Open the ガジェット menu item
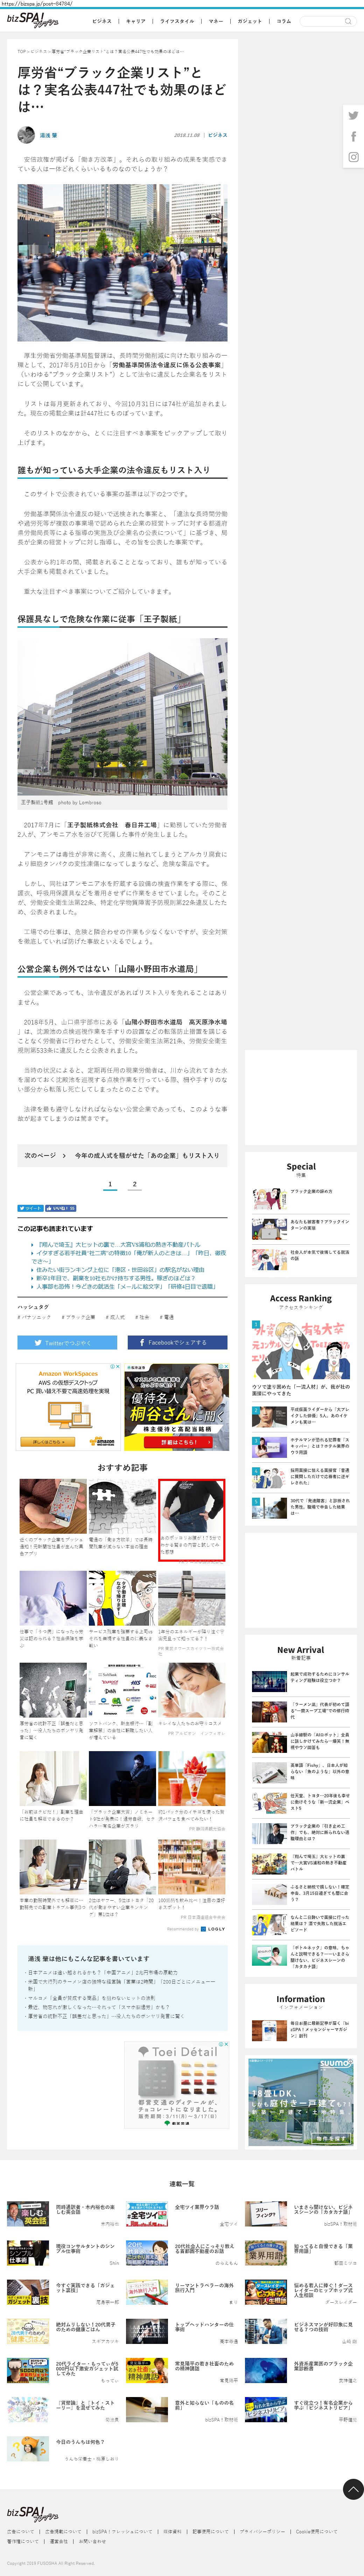Screen dimensions: 364x2576 click(x=250, y=21)
